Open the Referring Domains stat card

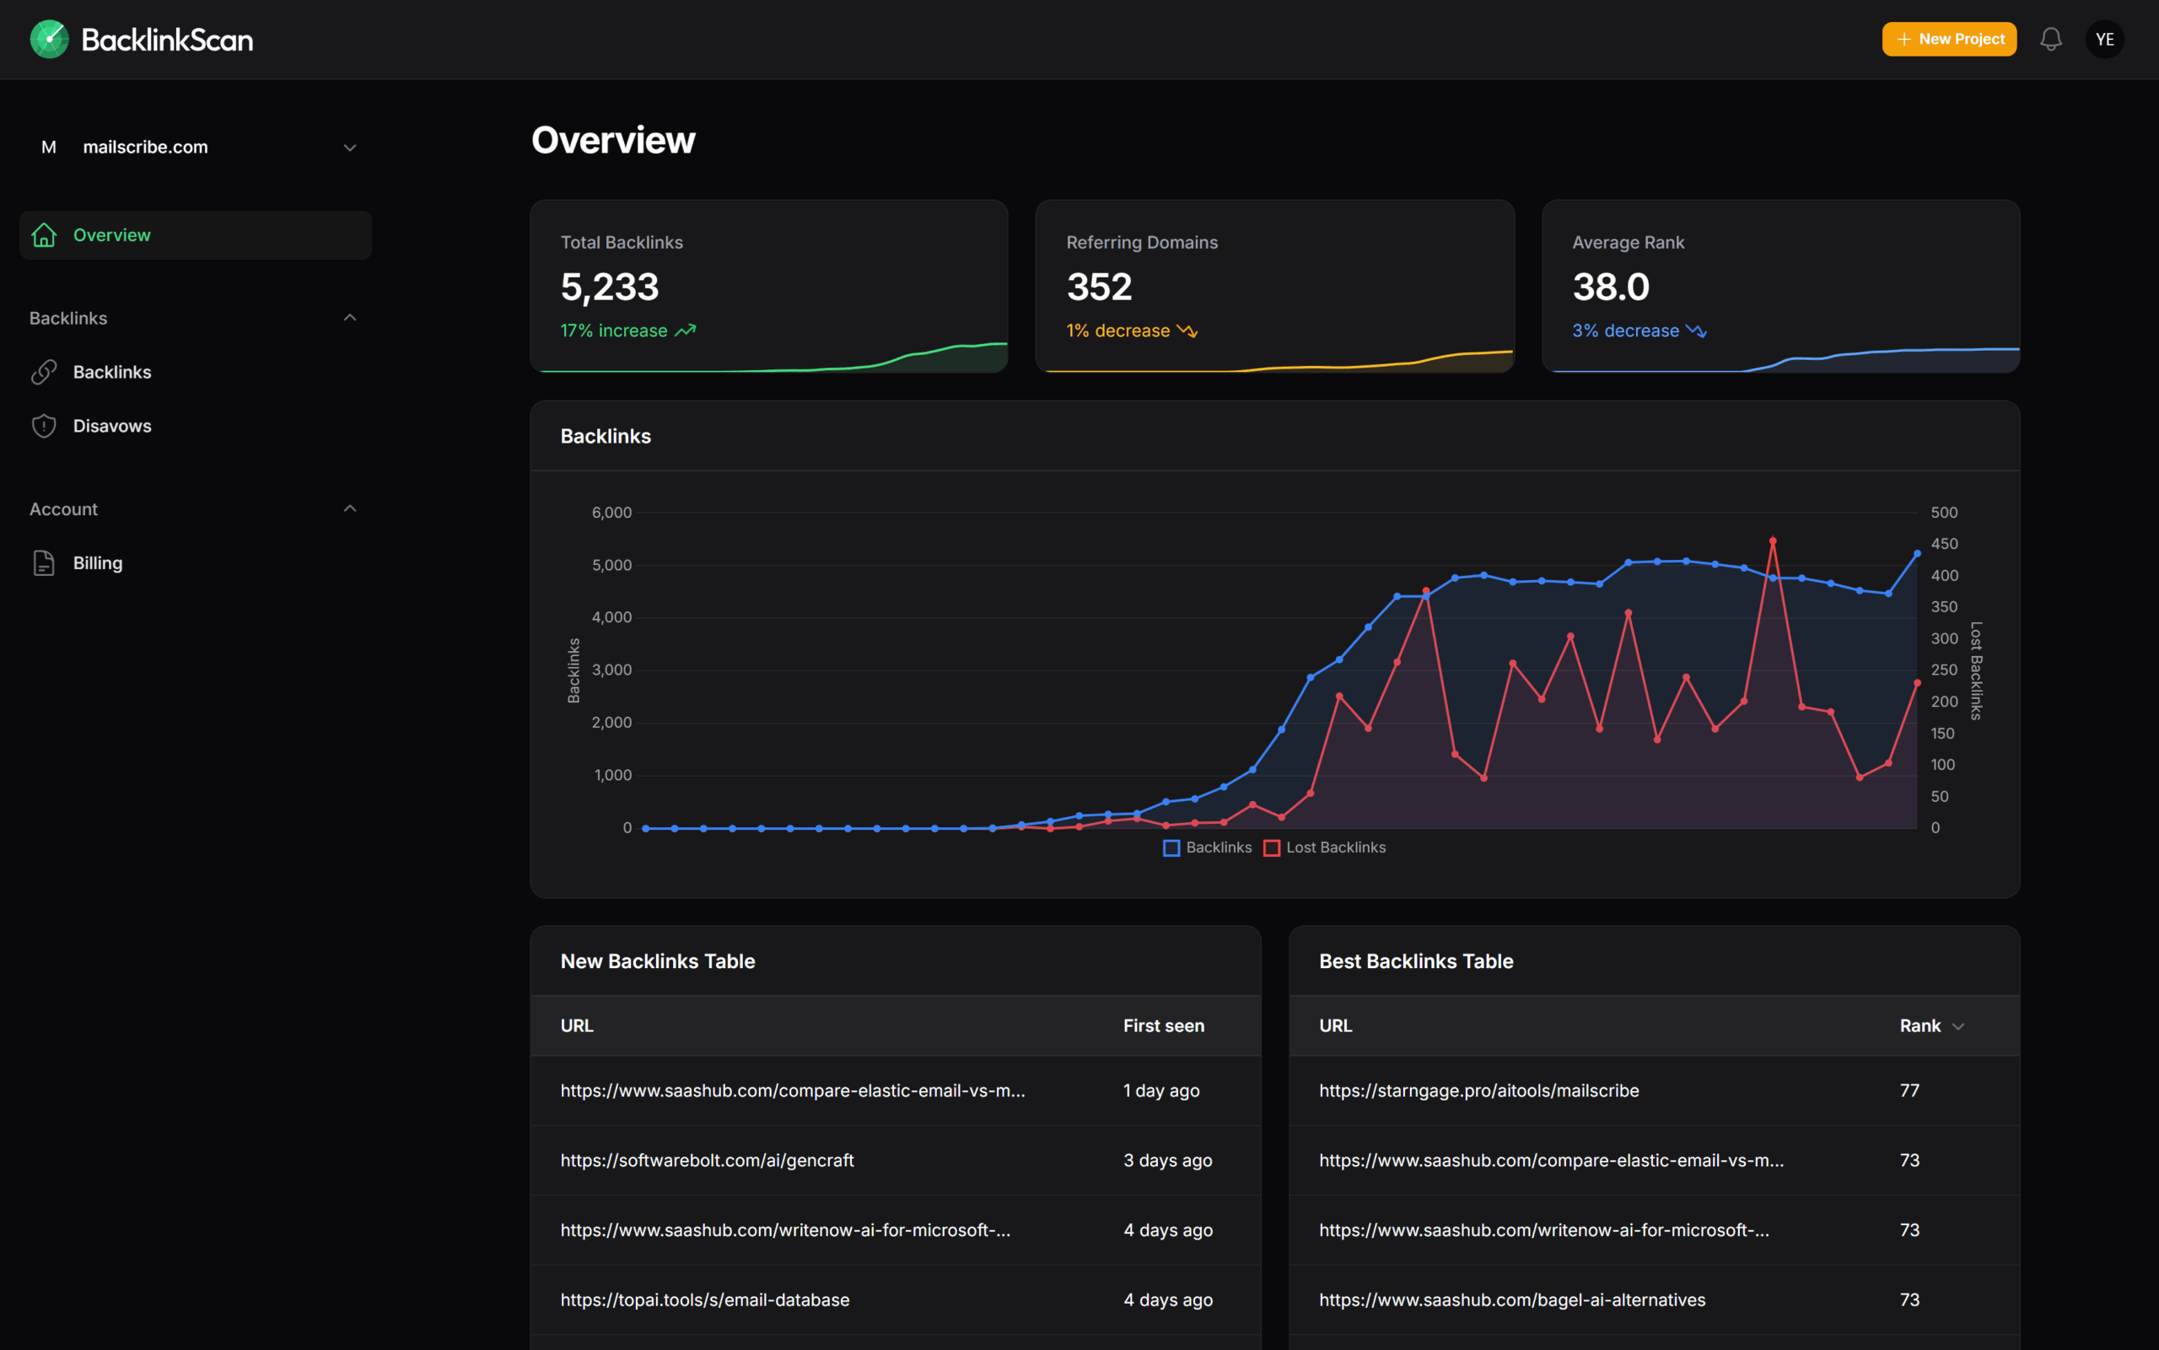[x=1275, y=287]
